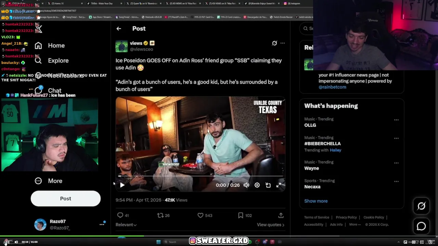Image resolution: width=438 pixels, height=246 pixels.
Task: Open the OLLG trending topic
Action: pos(310,125)
